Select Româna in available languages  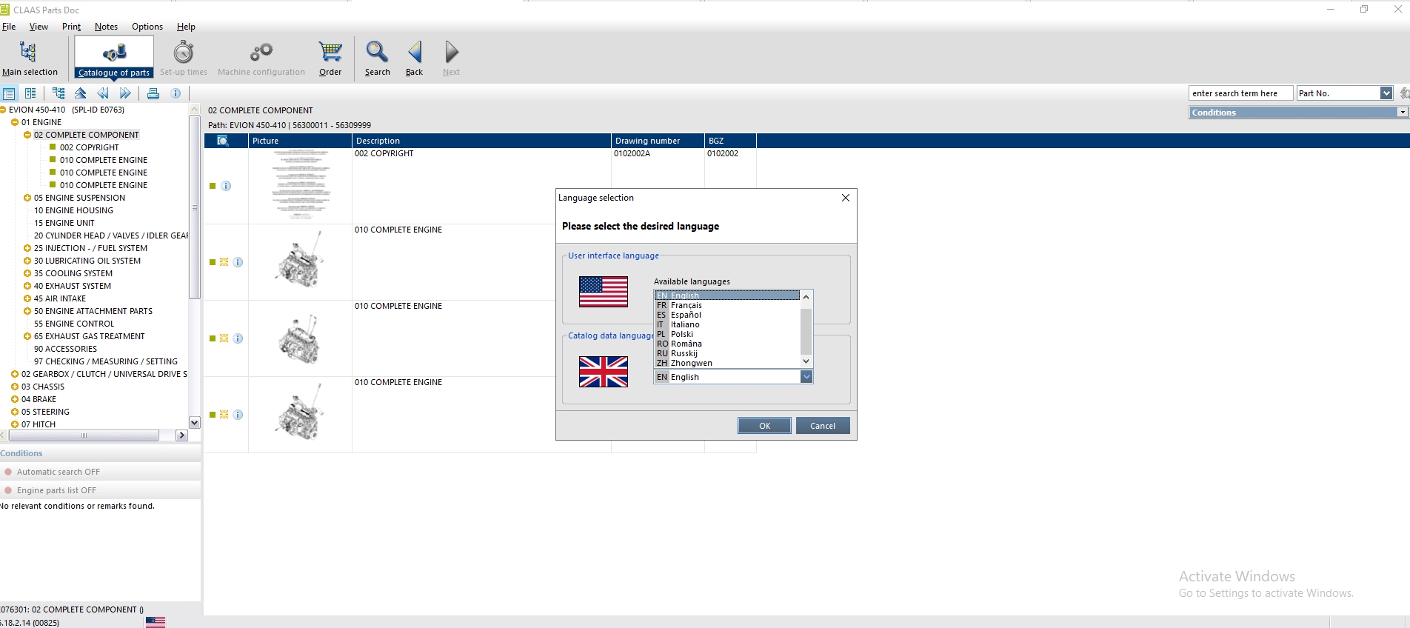pos(727,344)
